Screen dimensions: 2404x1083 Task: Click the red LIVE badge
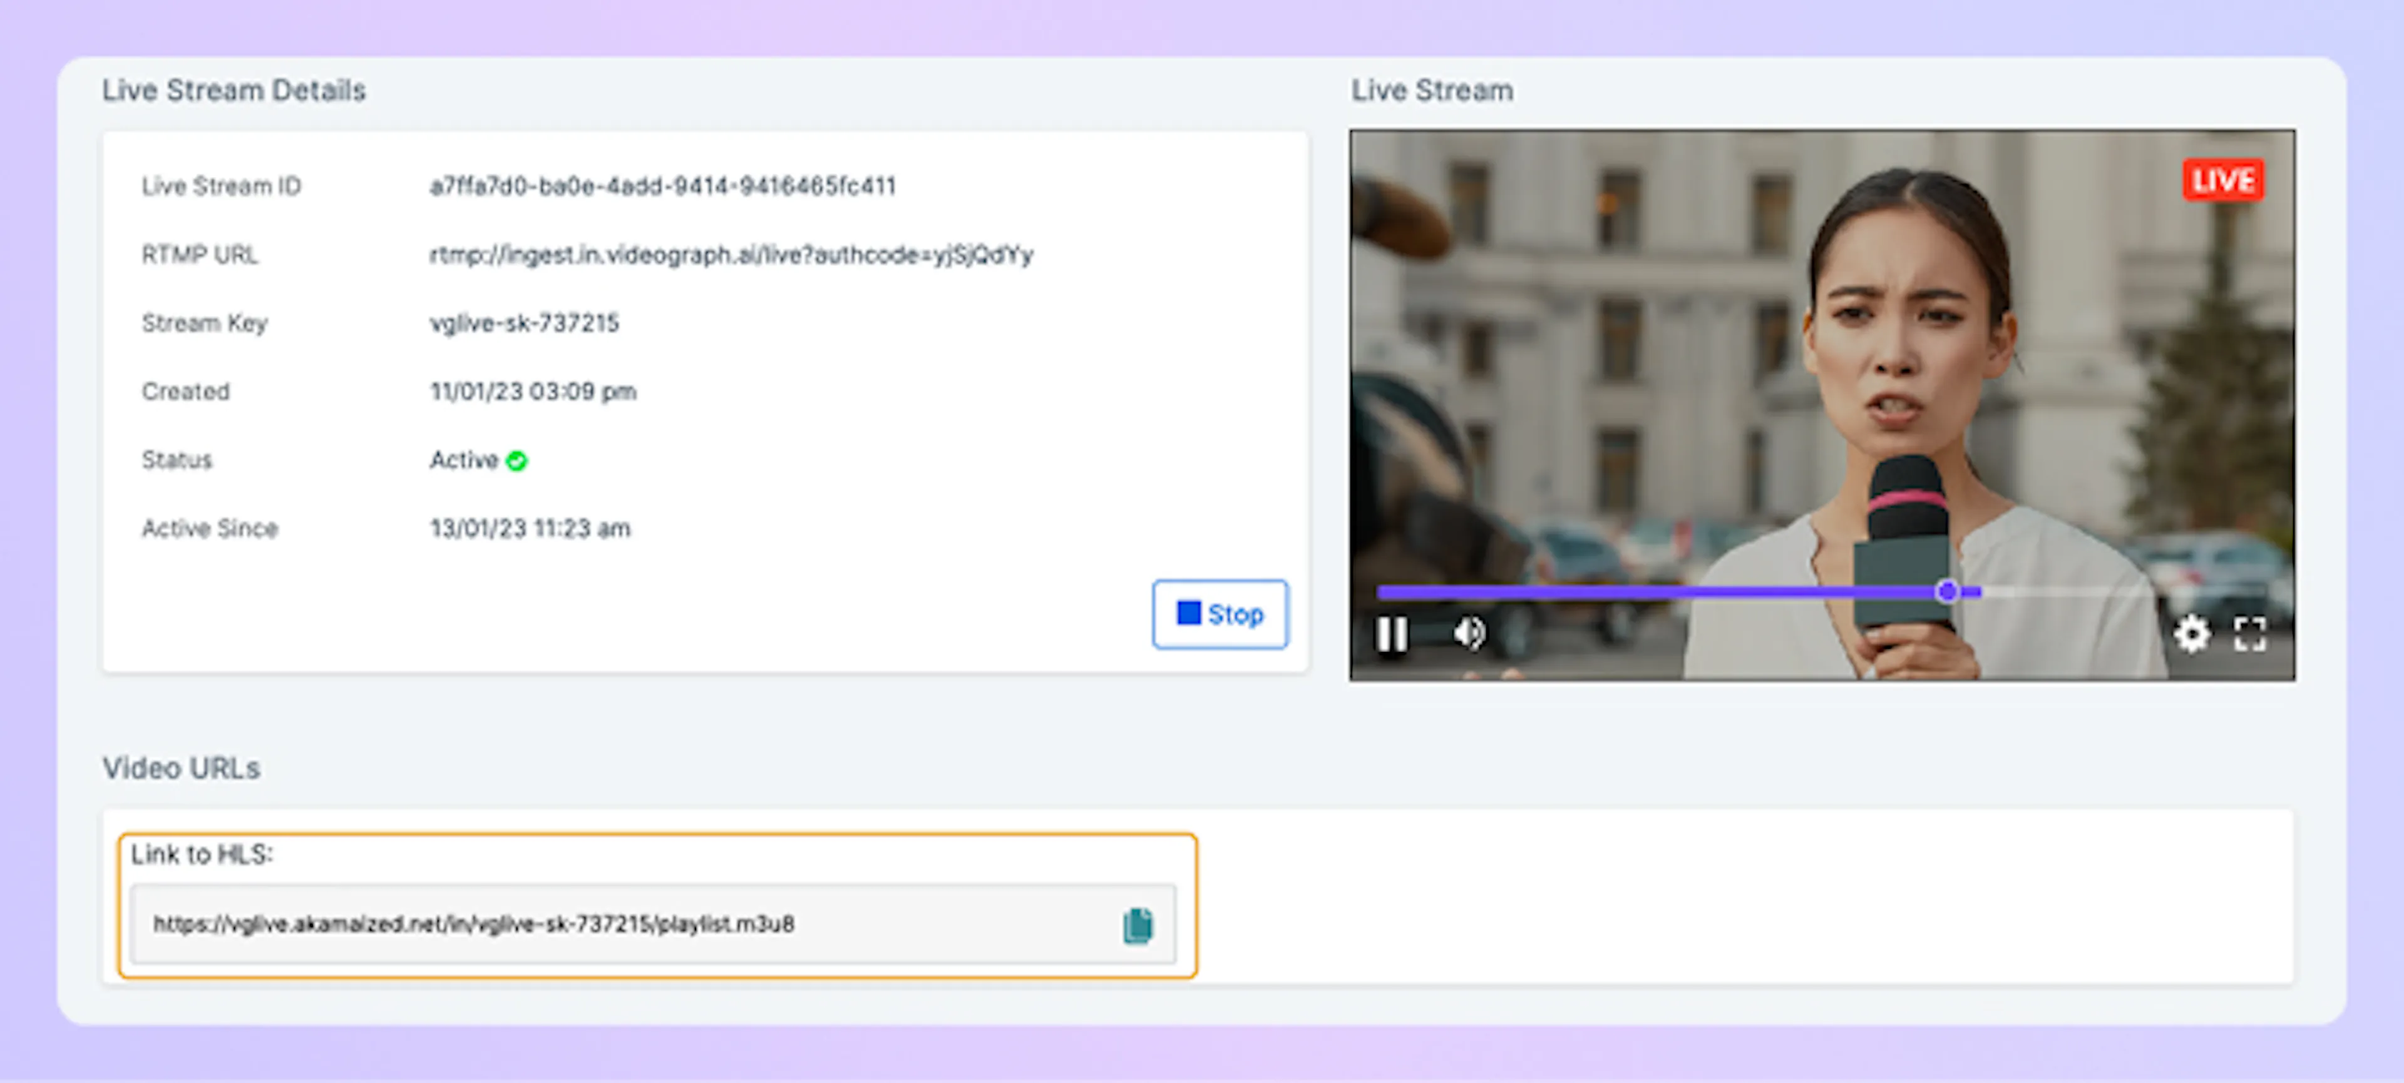click(2223, 180)
